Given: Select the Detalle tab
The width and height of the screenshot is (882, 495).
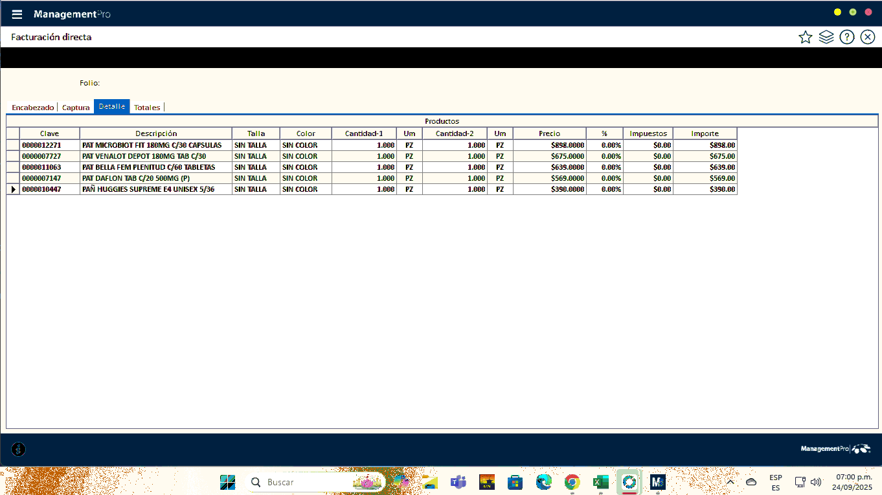Looking at the screenshot, I should [112, 106].
